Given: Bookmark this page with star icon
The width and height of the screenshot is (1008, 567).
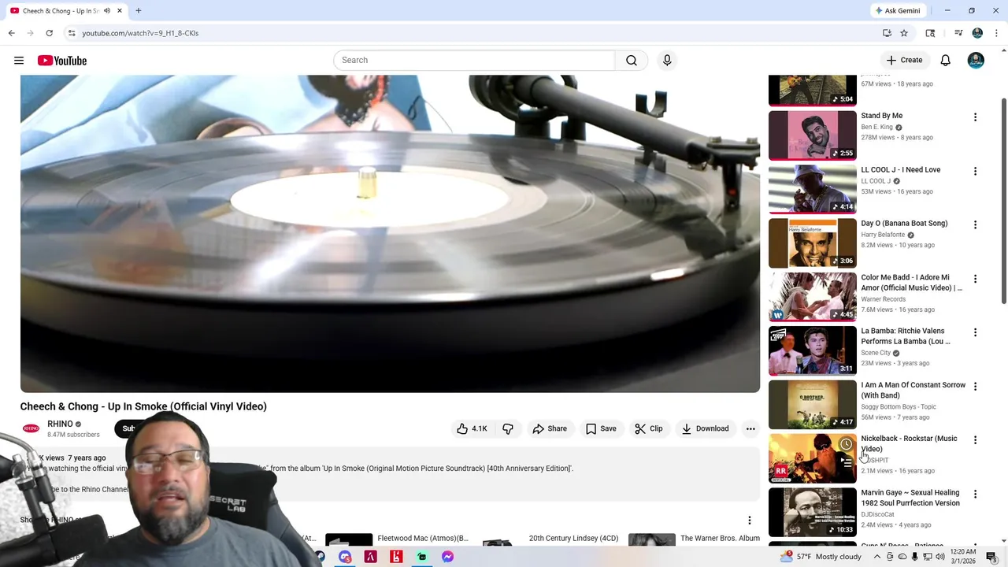Looking at the screenshot, I should [904, 33].
